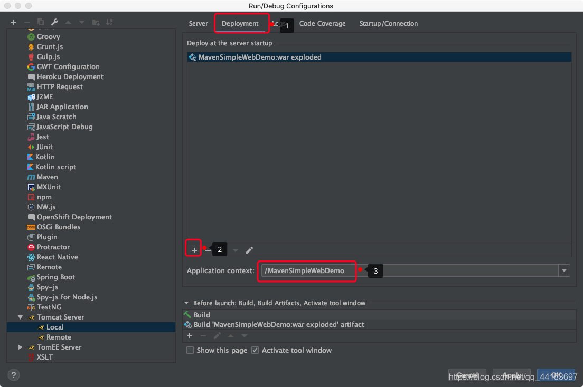Toggle Activate tool window checkbox
This screenshot has height=387, width=583.
click(255, 350)
